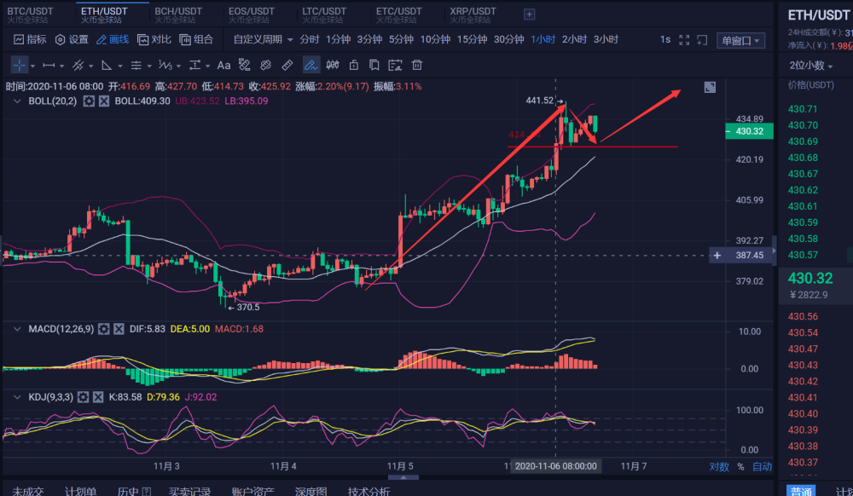This screenshot has width=853, height=496.
Task: Open the line segment tool options arrow
Action: point(61,66)
